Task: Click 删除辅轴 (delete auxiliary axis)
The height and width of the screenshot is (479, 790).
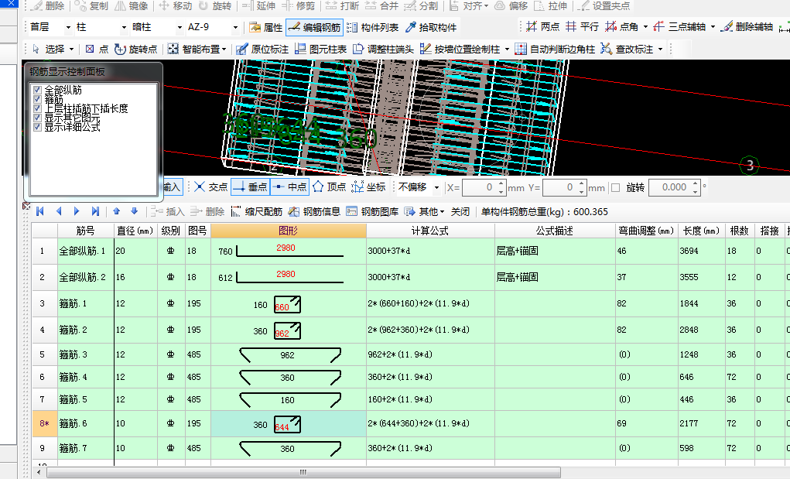Action: click(747, 26)
